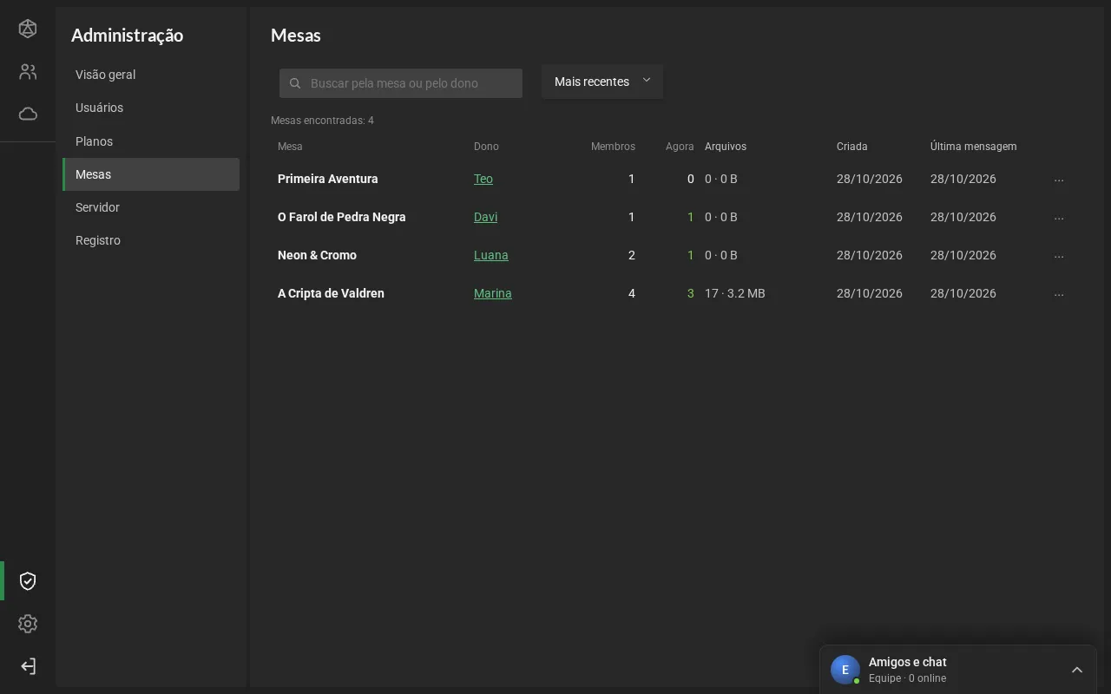Viewport: 1111px width, 694px height.
Task: Click the Agora column header
Action: 680,147
